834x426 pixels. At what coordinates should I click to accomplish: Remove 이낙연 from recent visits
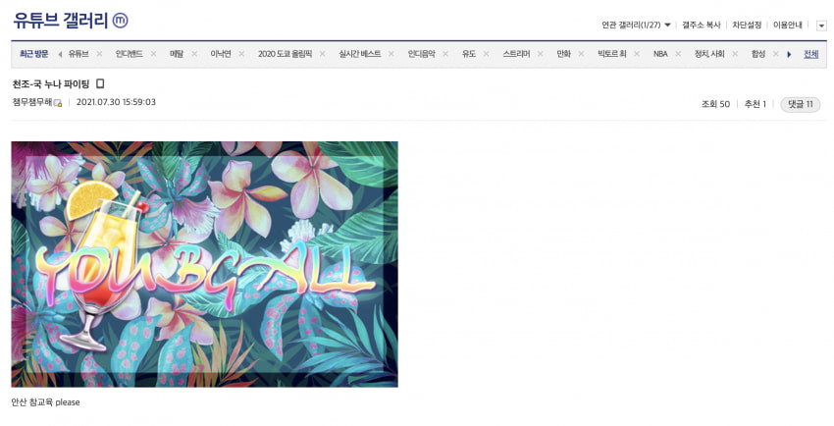coord(241,54)
